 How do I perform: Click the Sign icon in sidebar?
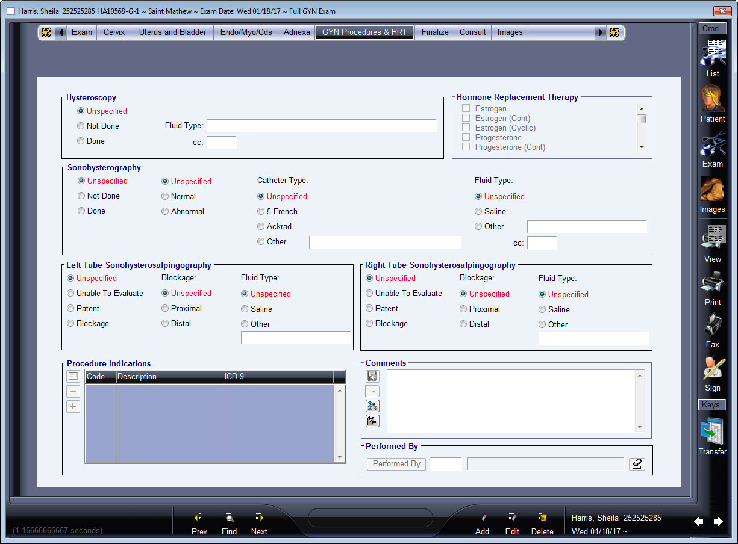pyautogui.click(x=713, y=368)
